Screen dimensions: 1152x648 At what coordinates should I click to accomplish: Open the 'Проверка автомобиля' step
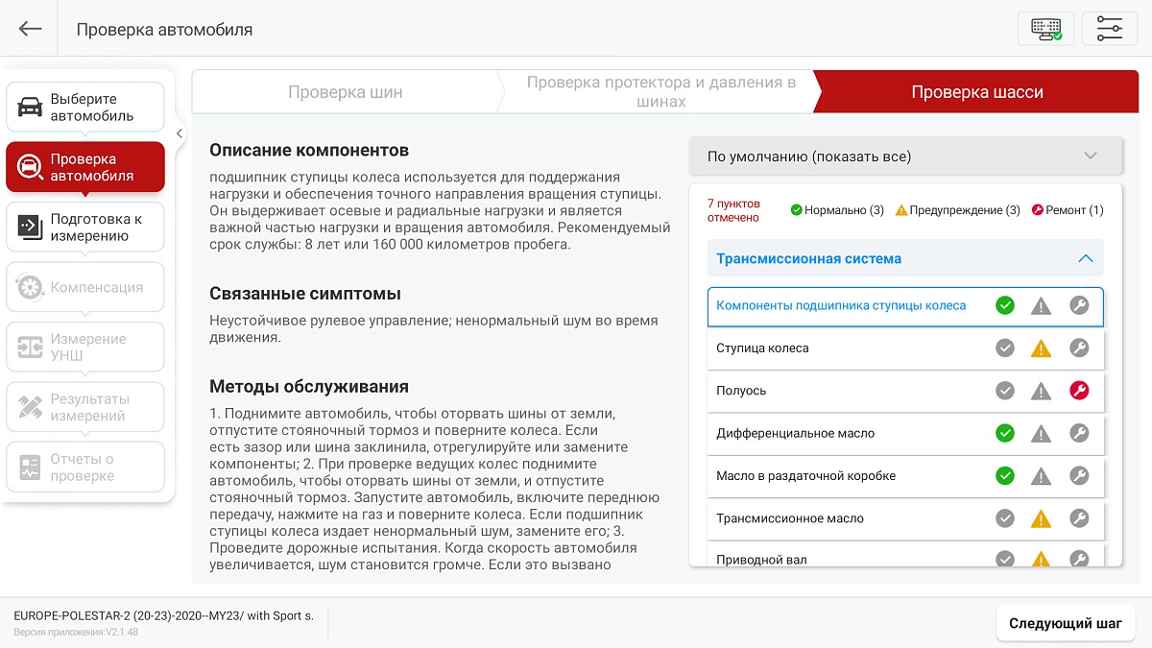pos(85,167)
